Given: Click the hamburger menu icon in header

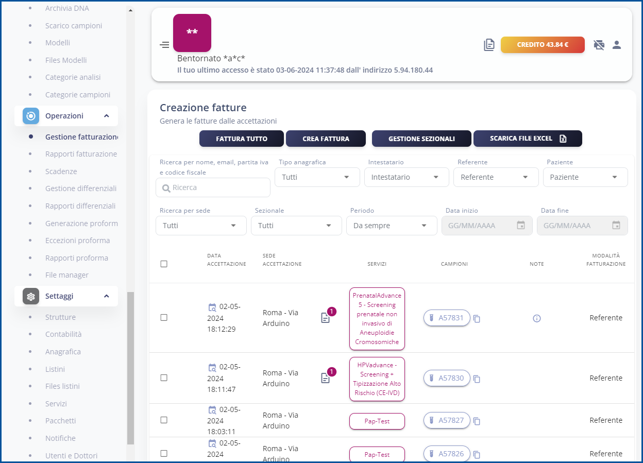Looking at the screenshot, I should coord(164,45).
